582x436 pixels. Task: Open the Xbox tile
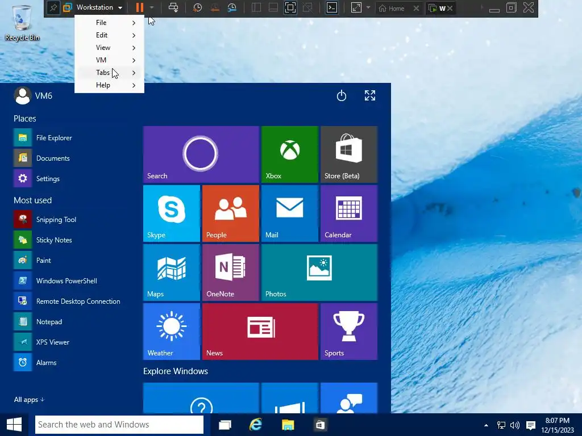[x=290, y=154]
